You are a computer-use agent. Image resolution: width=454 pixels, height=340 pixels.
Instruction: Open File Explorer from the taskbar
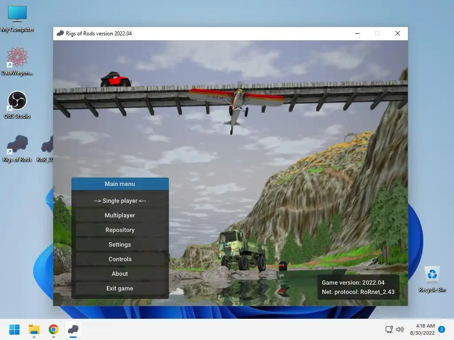(x=34, y=329)
